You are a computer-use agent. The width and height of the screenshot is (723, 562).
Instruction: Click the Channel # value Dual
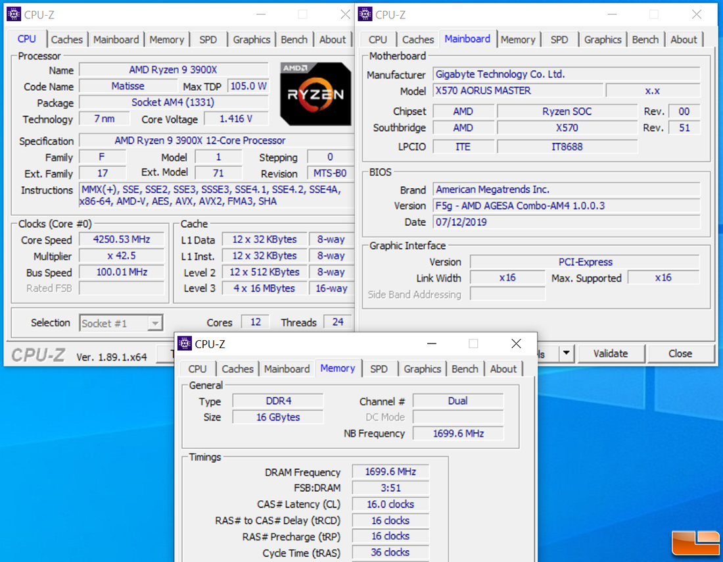pos(458,401)
